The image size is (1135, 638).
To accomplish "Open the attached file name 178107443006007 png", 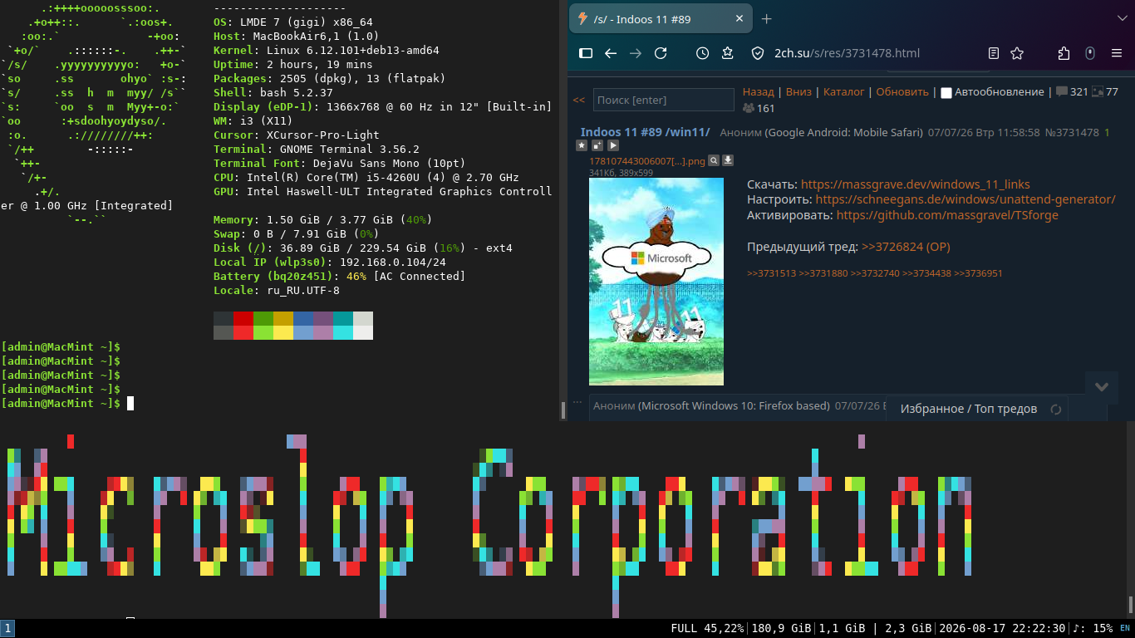I will (646, 160).
